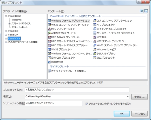Click the プロジェクト名 input field

click(77, 90)
